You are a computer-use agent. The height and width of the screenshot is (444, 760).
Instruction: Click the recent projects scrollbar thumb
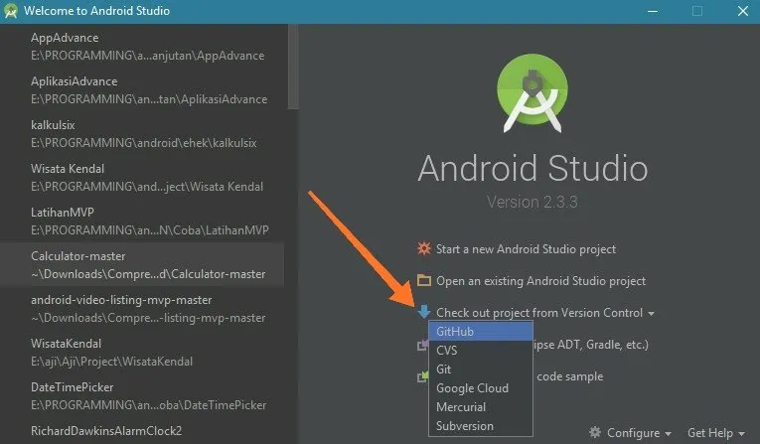[x=293, y=67]
